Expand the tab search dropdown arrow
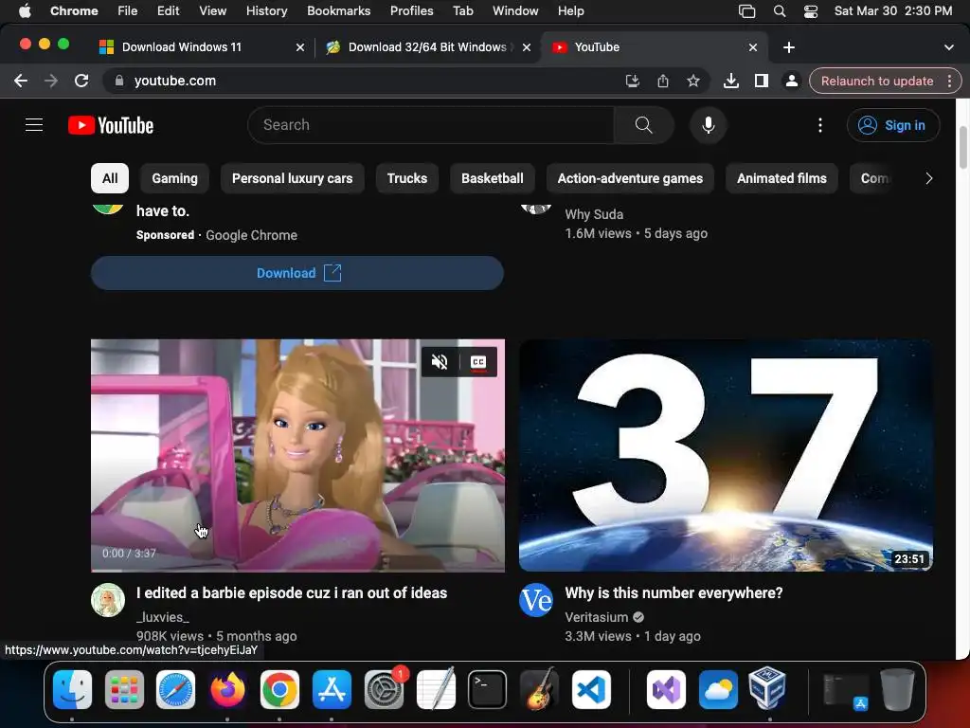This screenshot has width=970, height=728. pos(949,47)
